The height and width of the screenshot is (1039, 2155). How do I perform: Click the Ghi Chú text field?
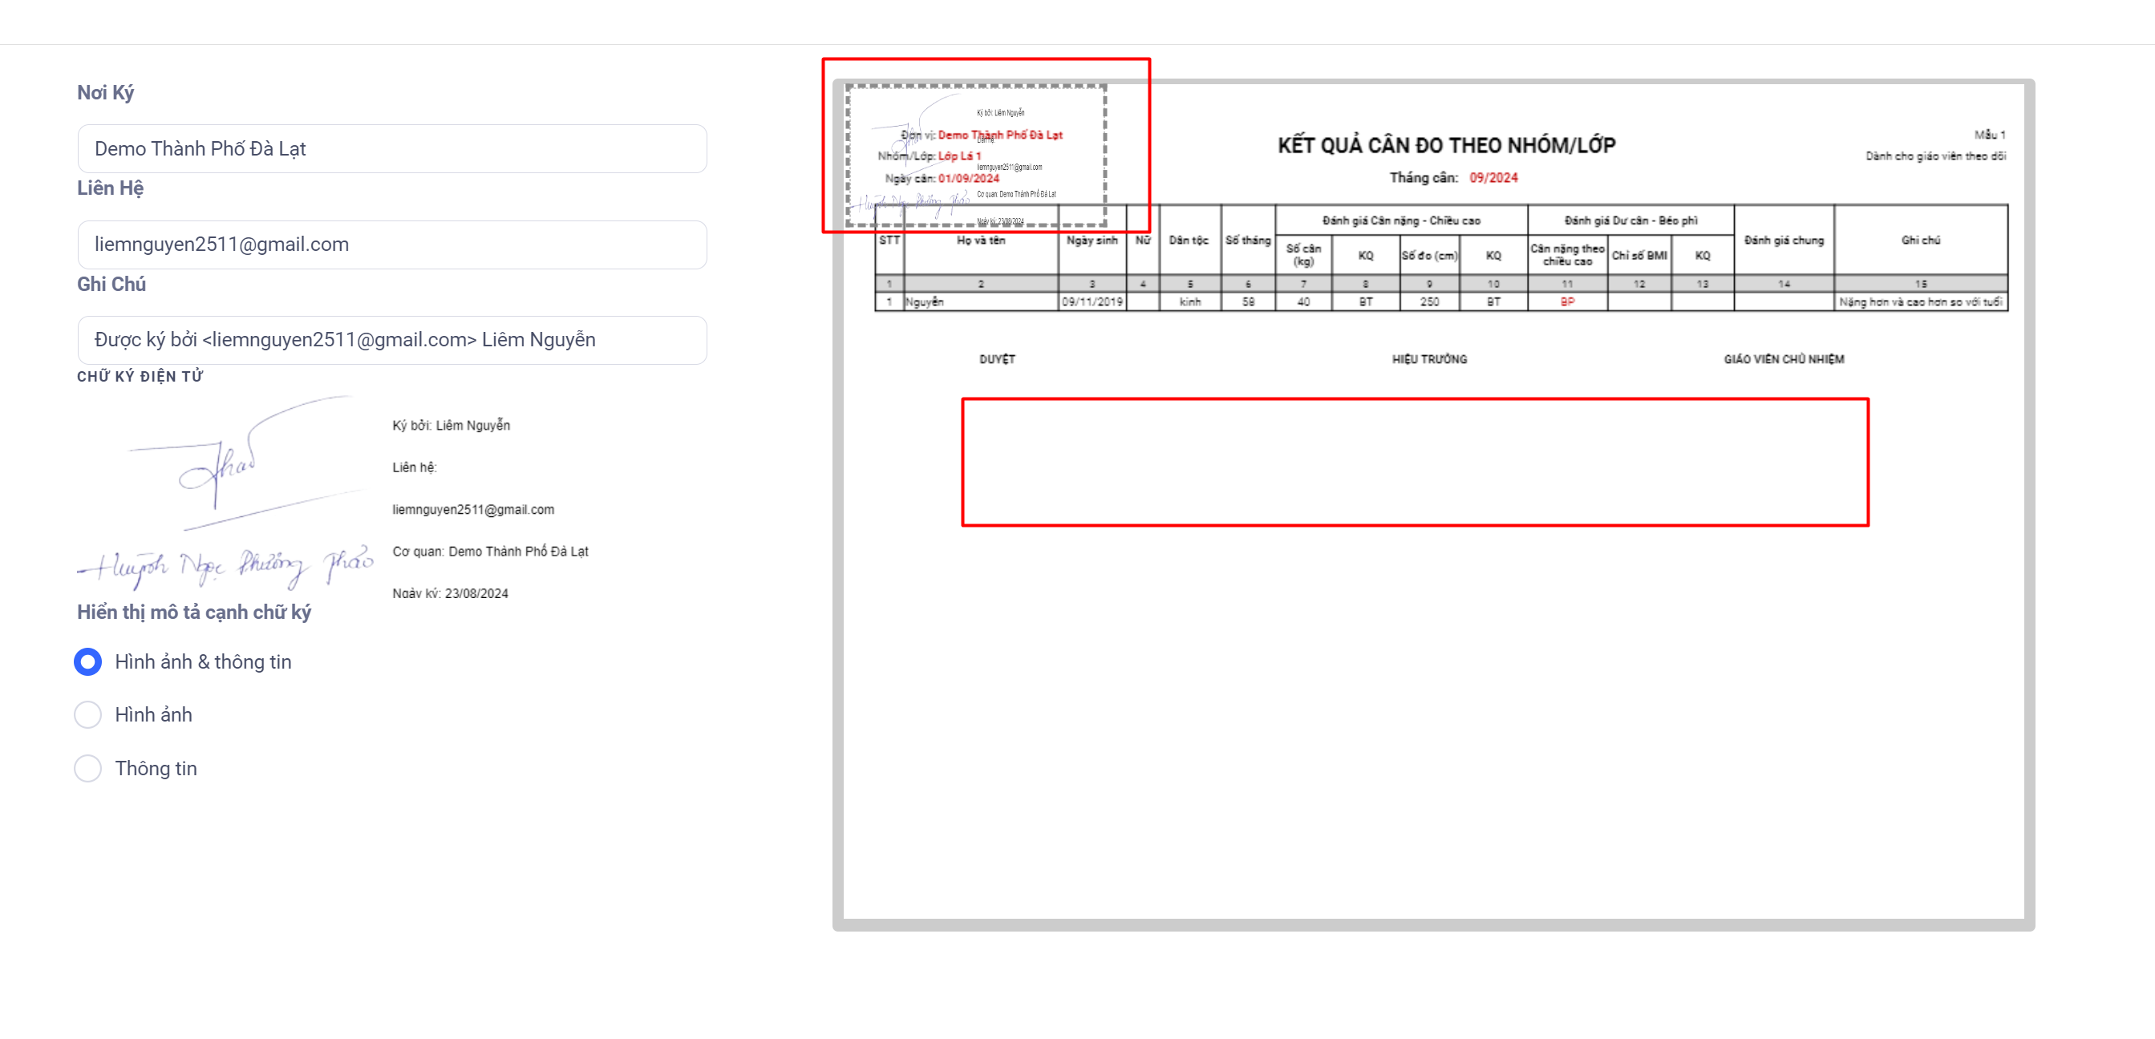(x=391, y=340)
